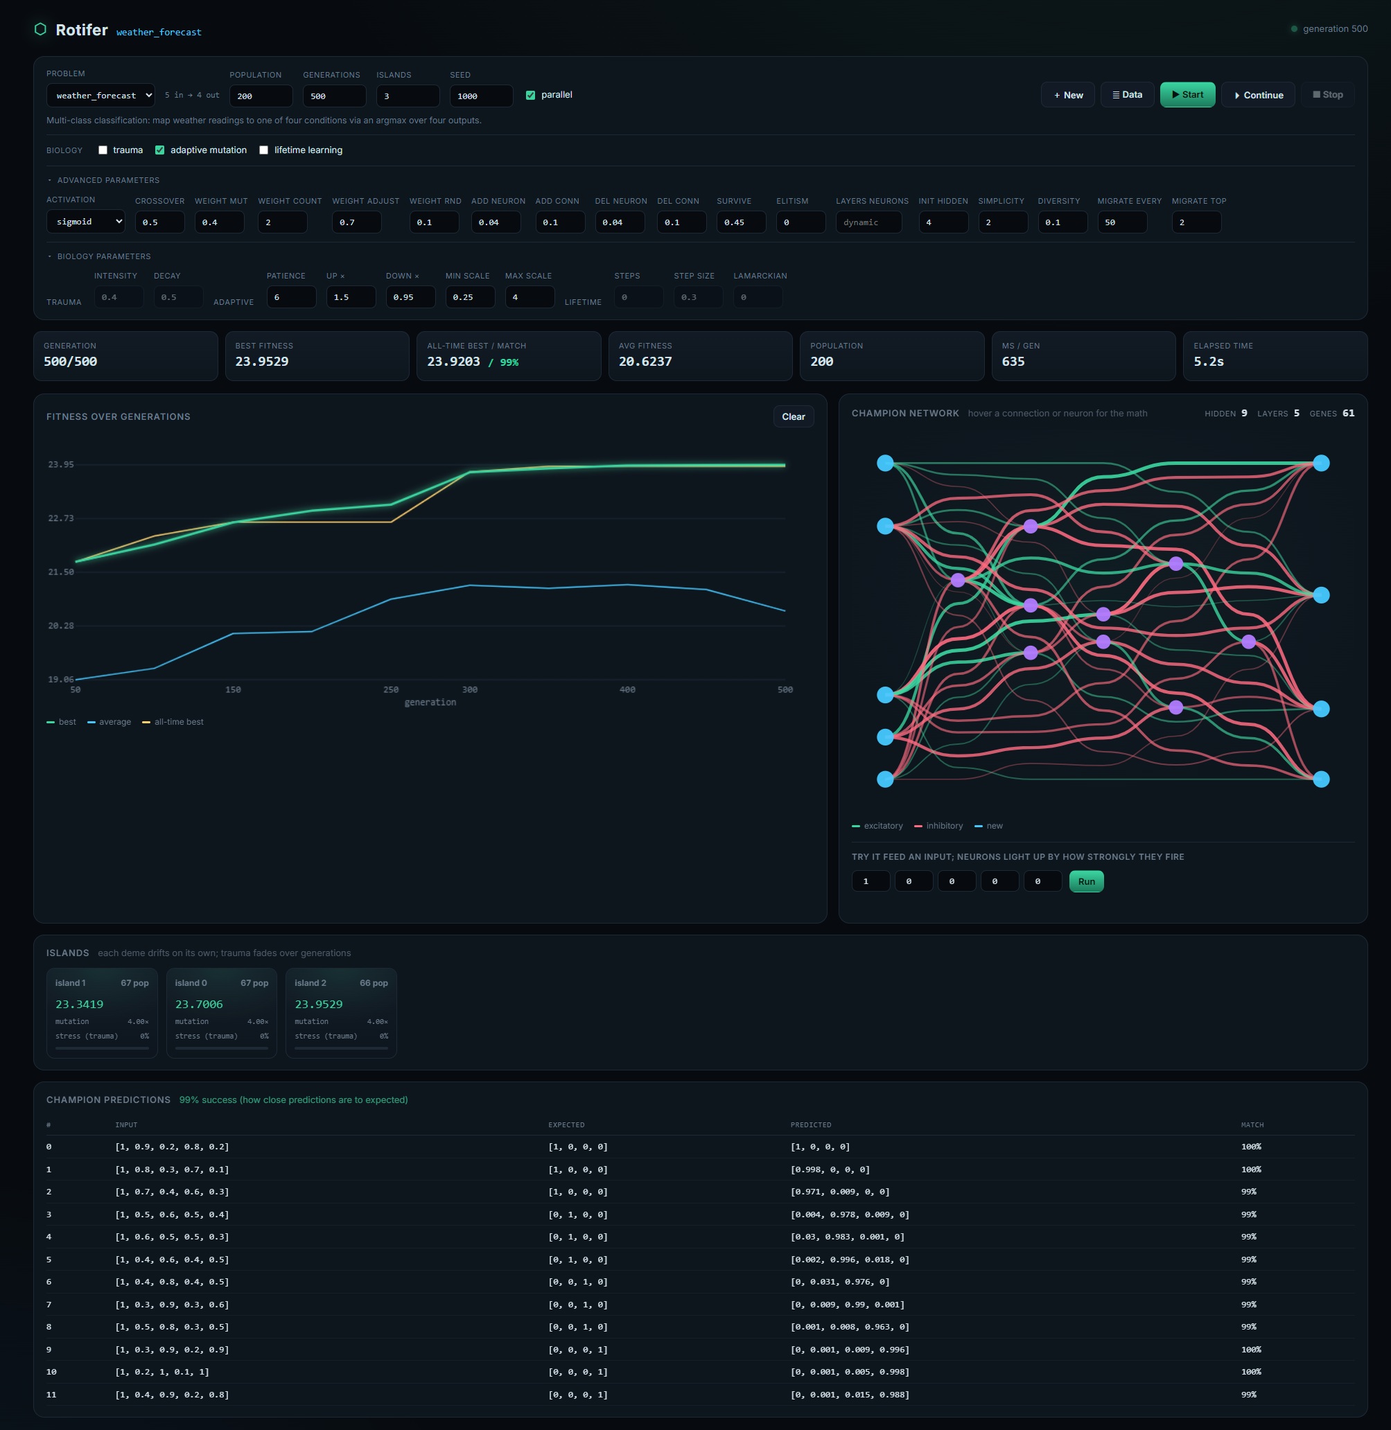The width and height of the screenshot is (1391, 1430).
Task: Edit the Islands input field
Action: click(x=408, y=96)
